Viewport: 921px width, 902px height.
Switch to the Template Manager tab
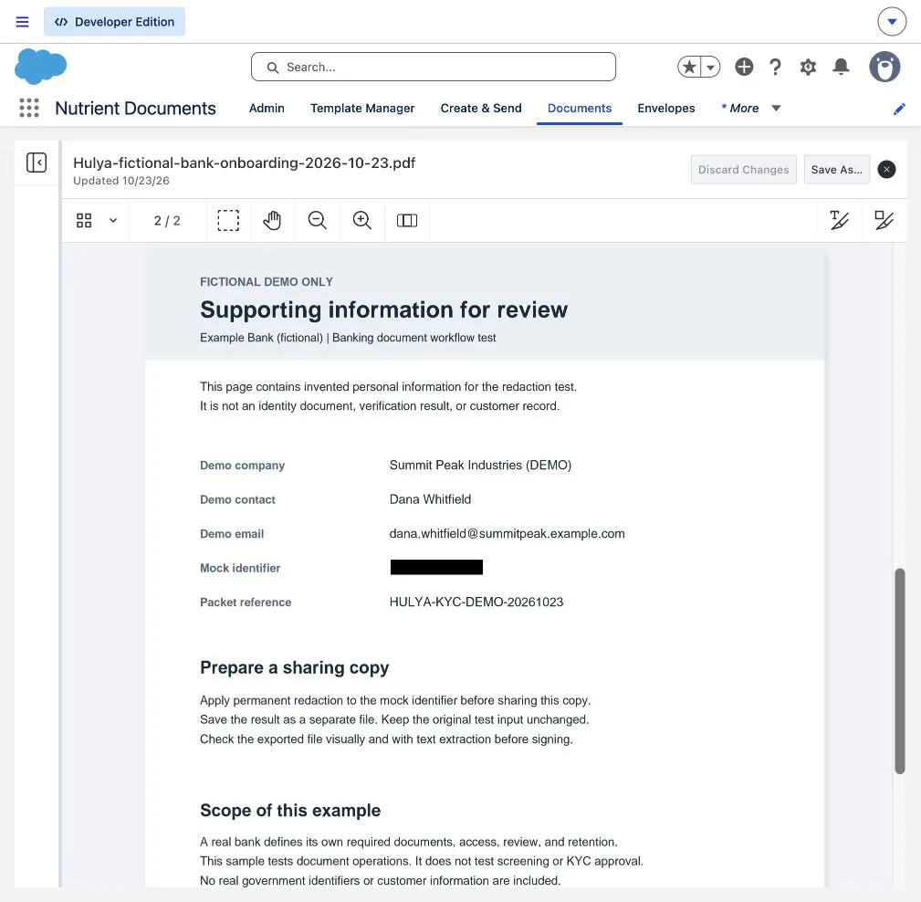[362, 108]
